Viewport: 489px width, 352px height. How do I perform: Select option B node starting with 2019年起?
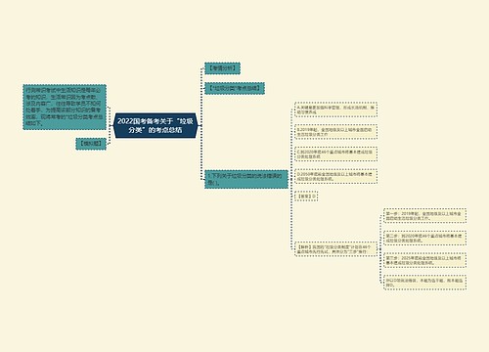[335, 132]
